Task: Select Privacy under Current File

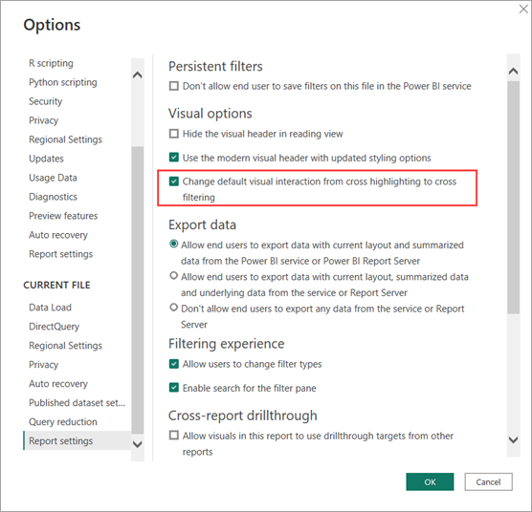Action: tap(43, 365)
